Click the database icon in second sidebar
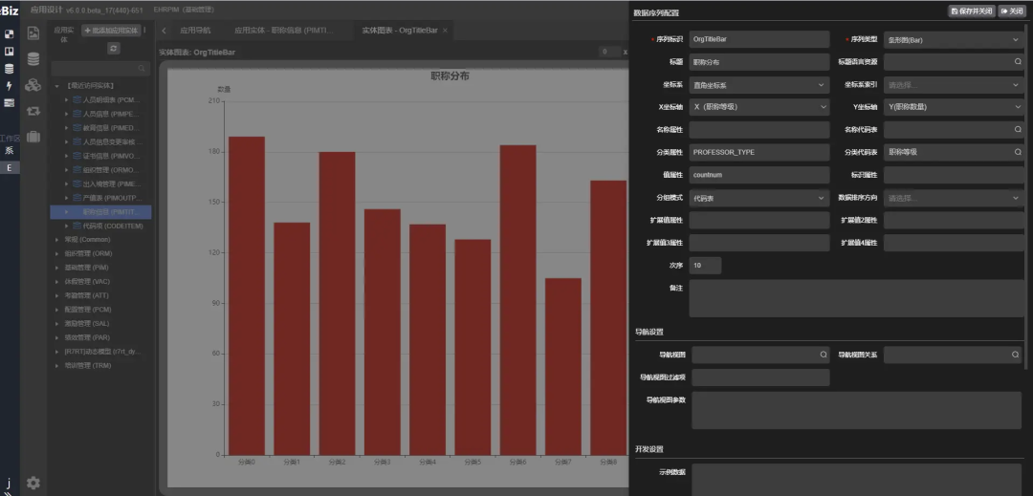This screenshot has width=1033, height=496. pyautogui.click(x=33, y=59)
